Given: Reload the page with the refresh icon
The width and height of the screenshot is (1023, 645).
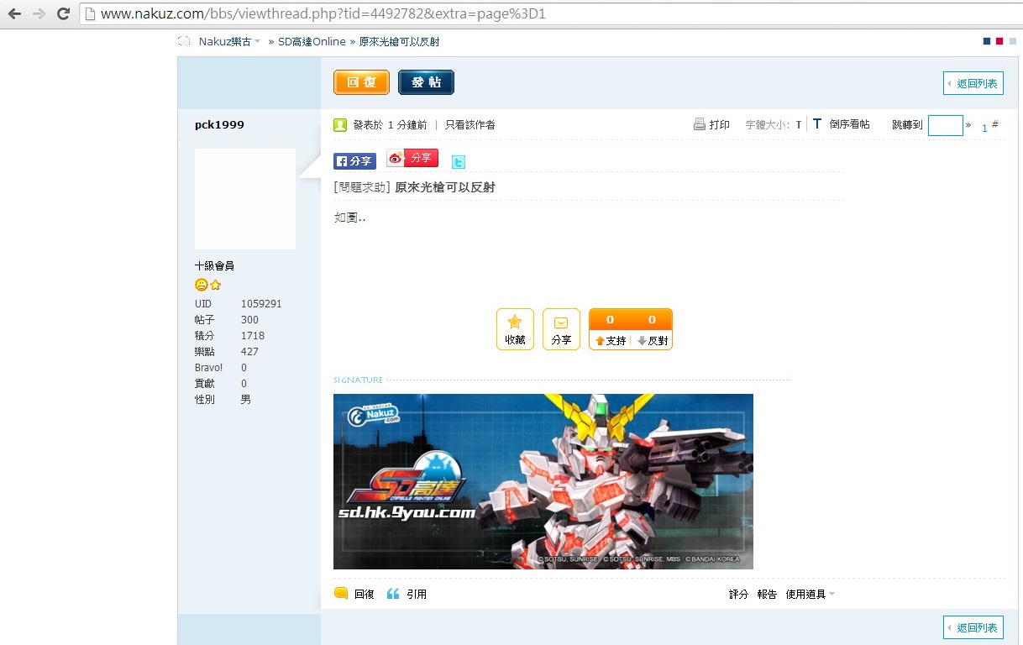Looking at the screenshot, I should 63,13.
